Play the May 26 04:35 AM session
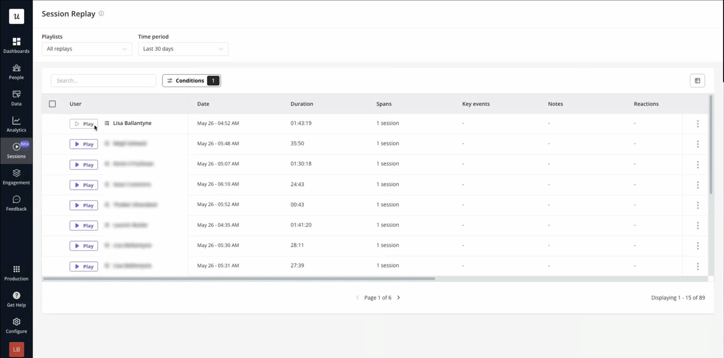Viewport: 724px width, 358px height. [x=84, y=226]
